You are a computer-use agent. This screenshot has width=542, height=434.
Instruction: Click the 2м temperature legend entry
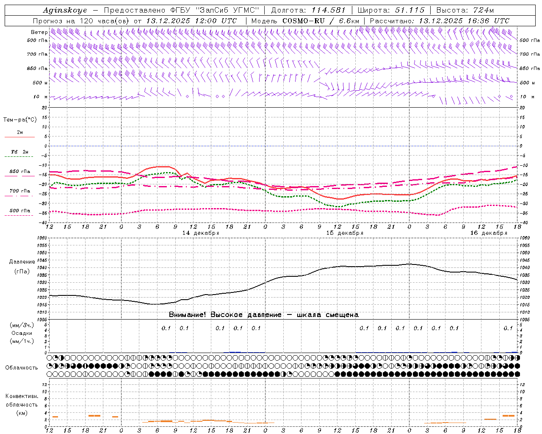[20, 133]
